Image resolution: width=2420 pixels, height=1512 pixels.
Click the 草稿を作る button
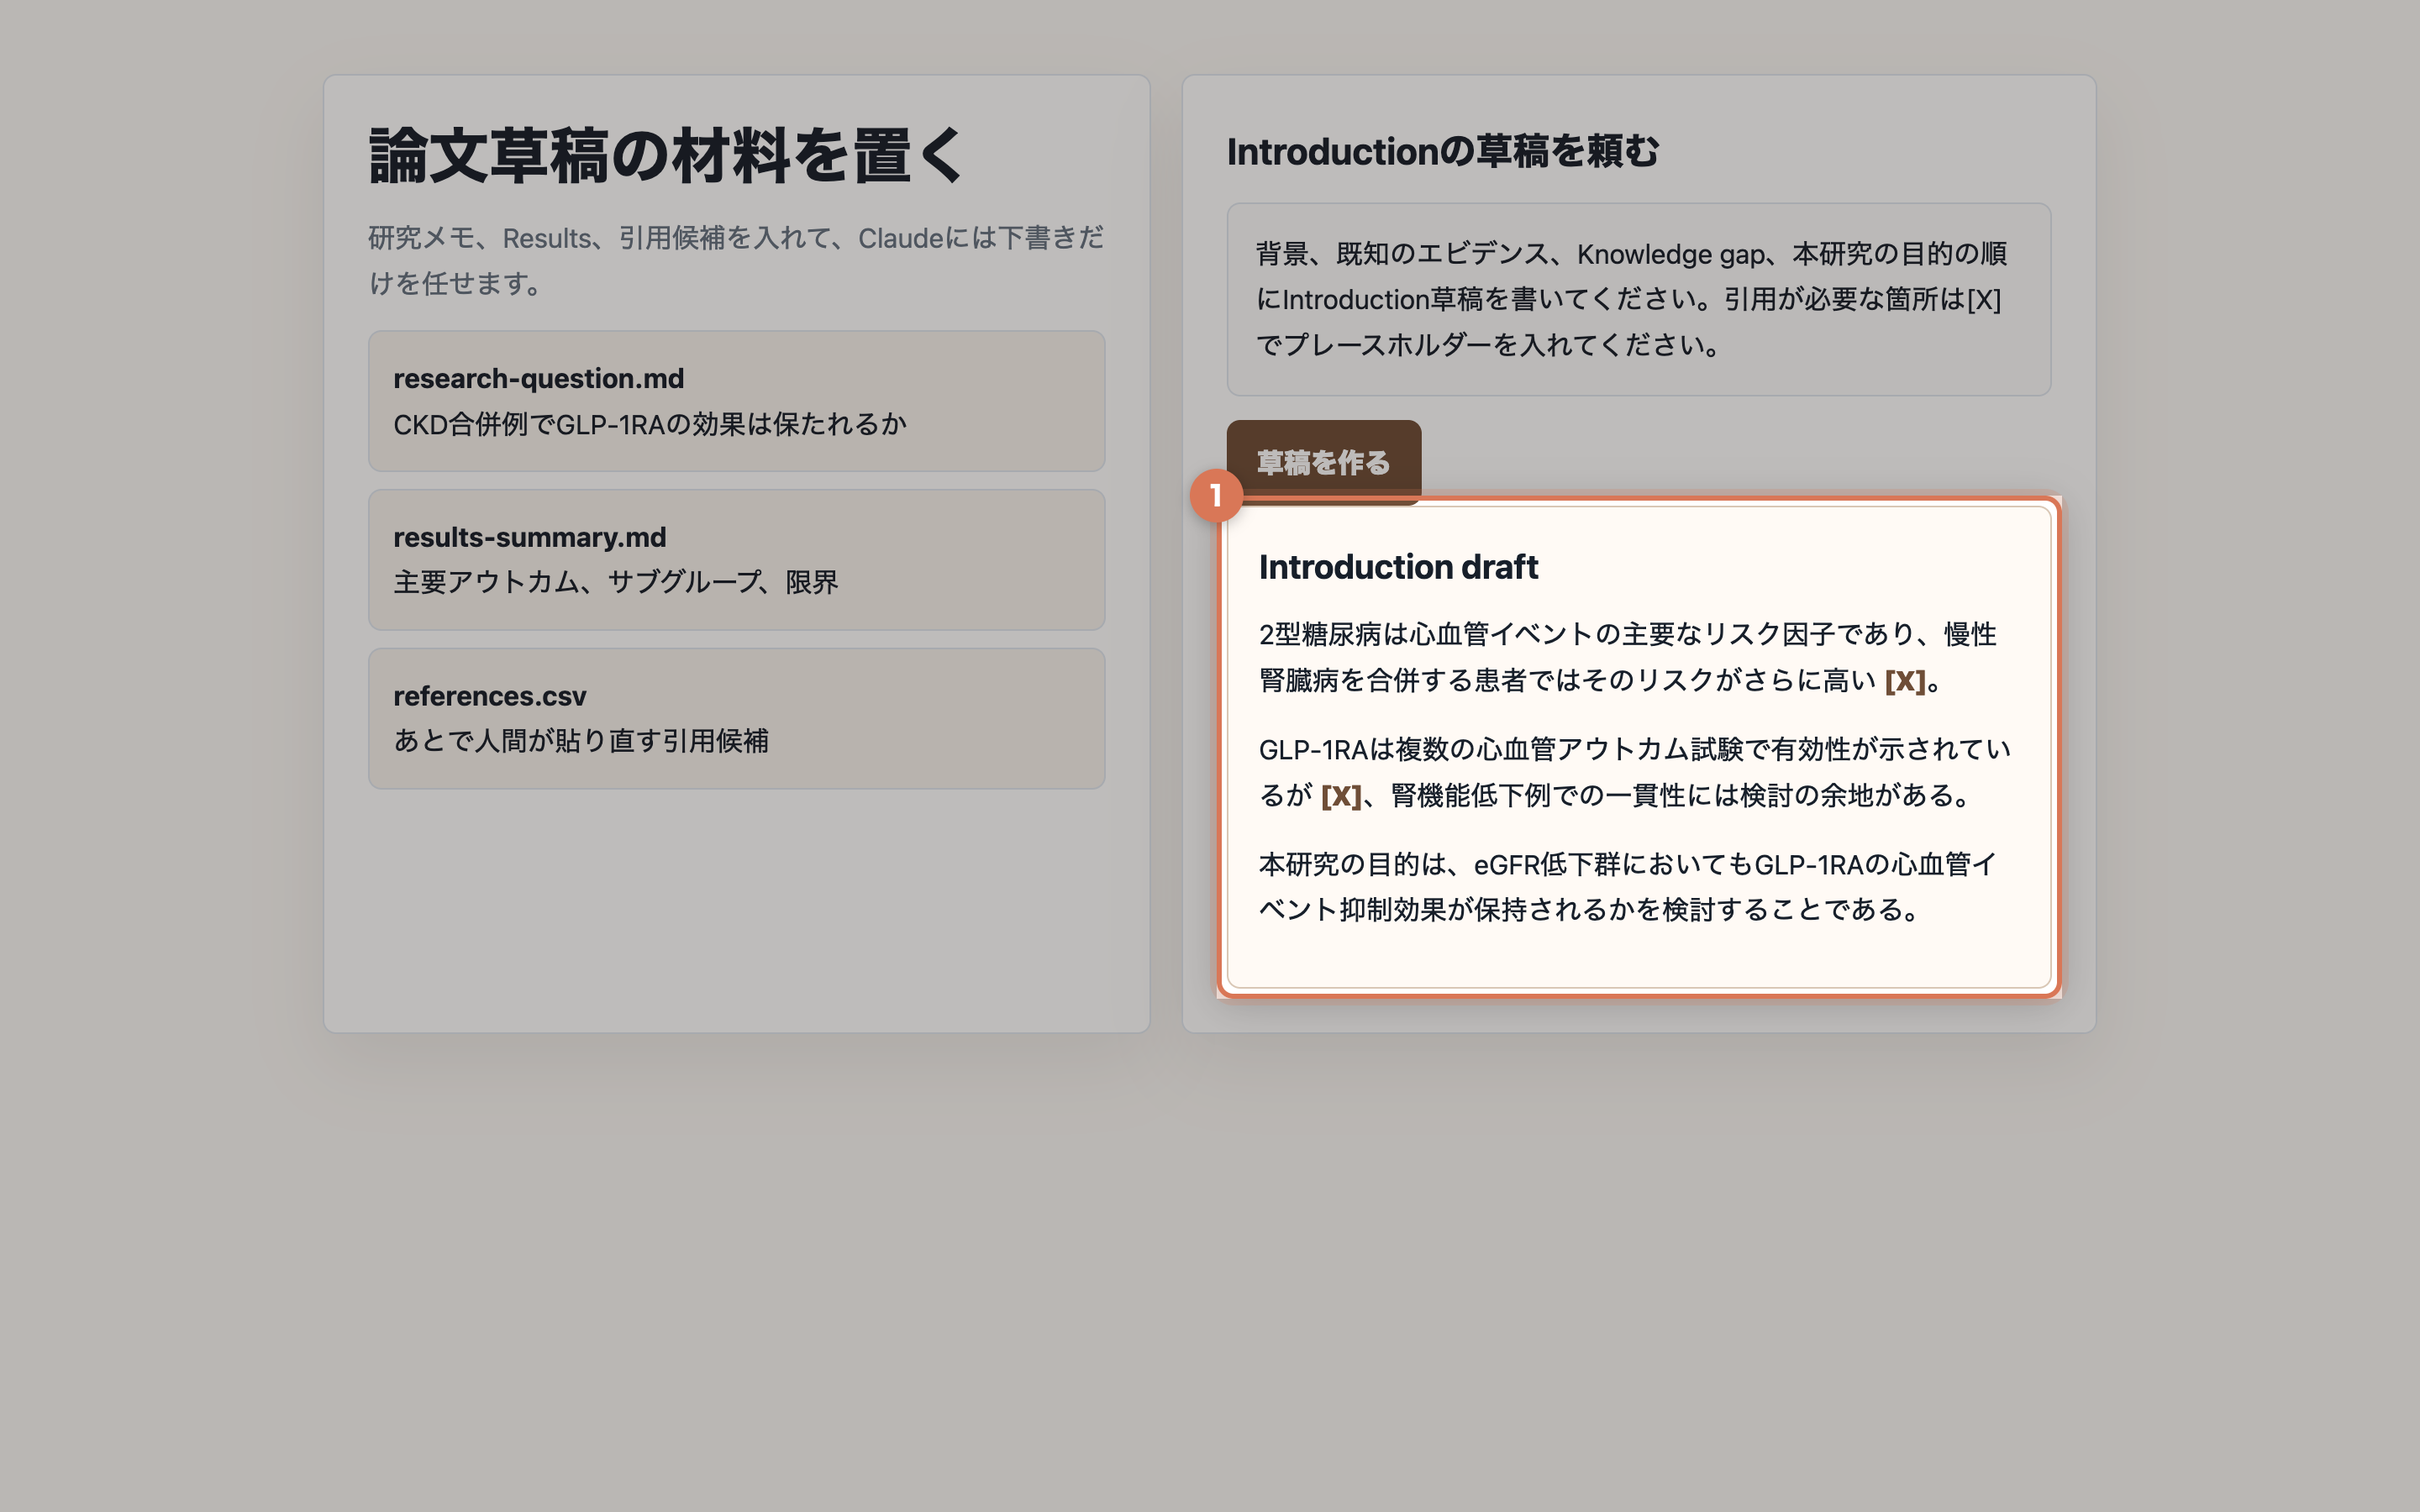tap(1323, 462)
